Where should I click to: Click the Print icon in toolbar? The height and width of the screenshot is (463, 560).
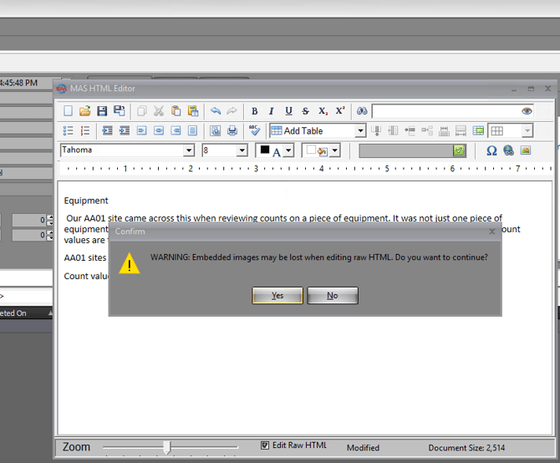pos(232,130)
